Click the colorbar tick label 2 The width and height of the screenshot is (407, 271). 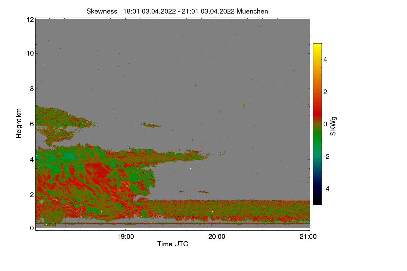point(326,92)
